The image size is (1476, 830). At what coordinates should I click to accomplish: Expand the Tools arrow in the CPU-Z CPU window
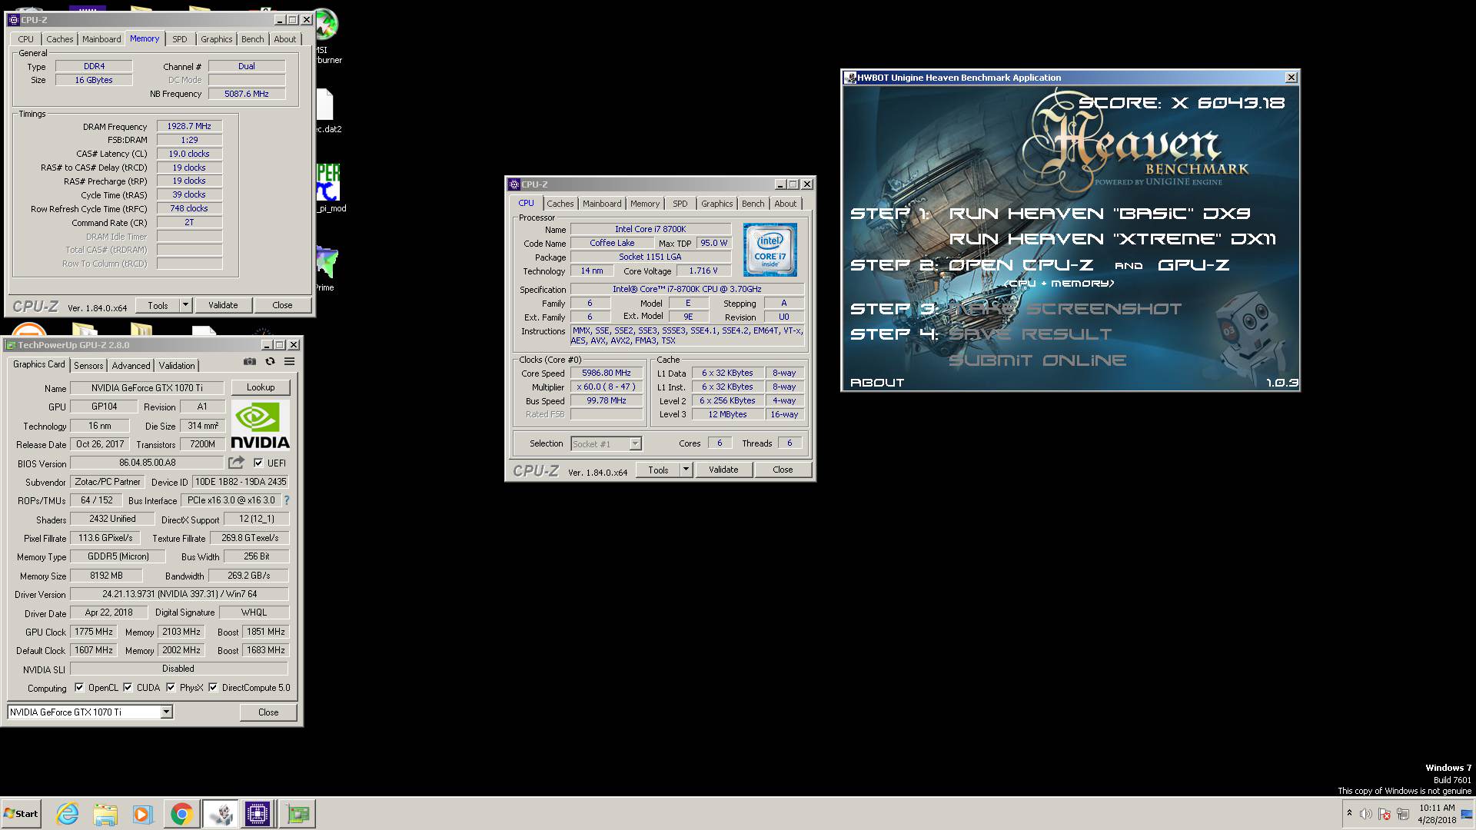click(686, 470)
